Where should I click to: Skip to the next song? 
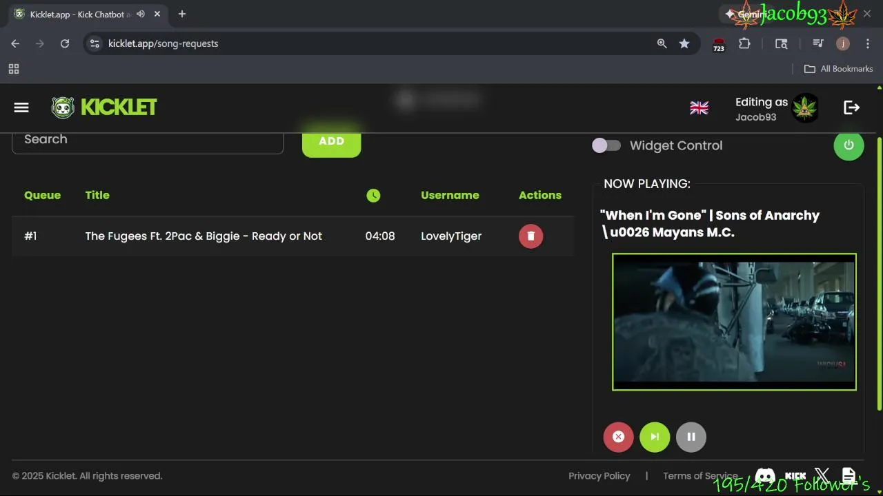click(x=655, y=437)
